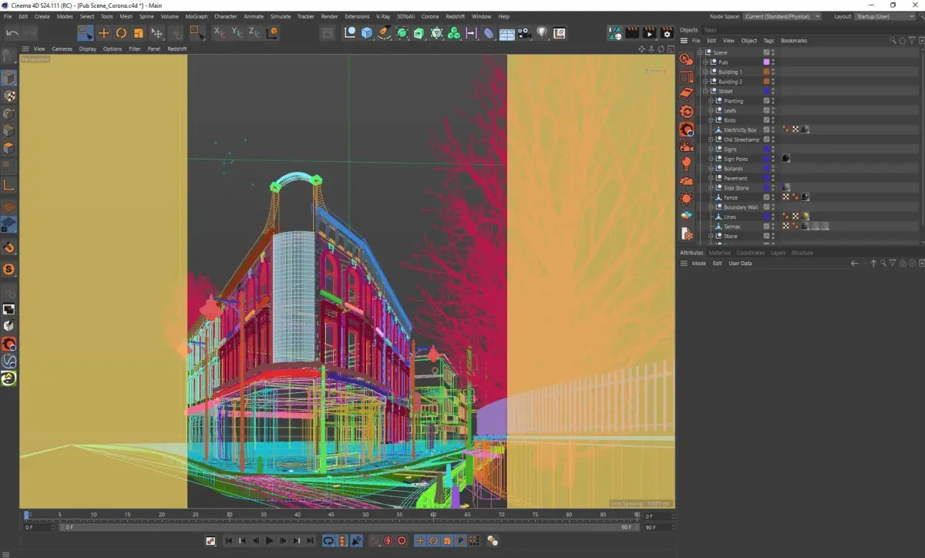Toggle the X axis lock
925x558 pixels.
[x=219, y=32]
